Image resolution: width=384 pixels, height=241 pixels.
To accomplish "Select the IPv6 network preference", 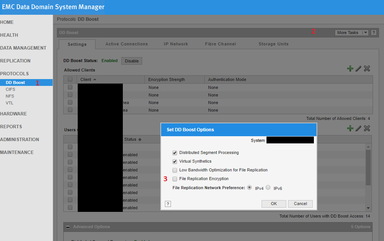I will [267, 187].
